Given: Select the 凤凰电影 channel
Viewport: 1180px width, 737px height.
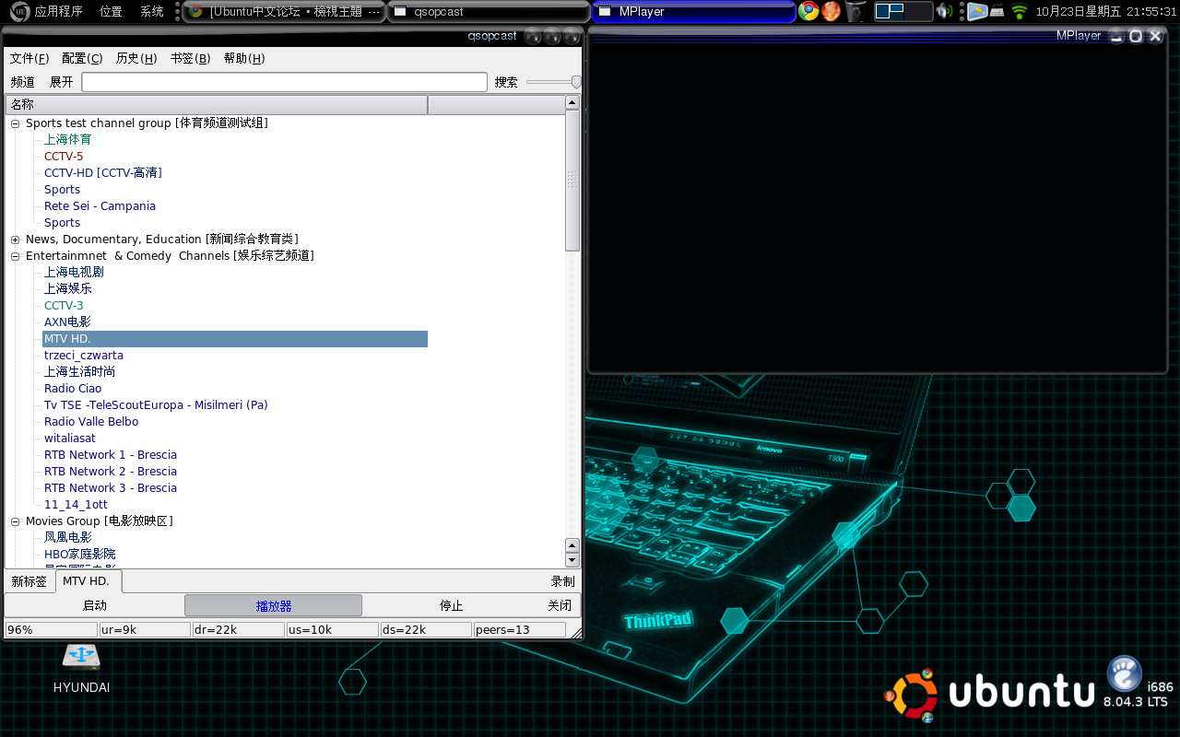Looking at the screenshot, I should click(68, 538).
